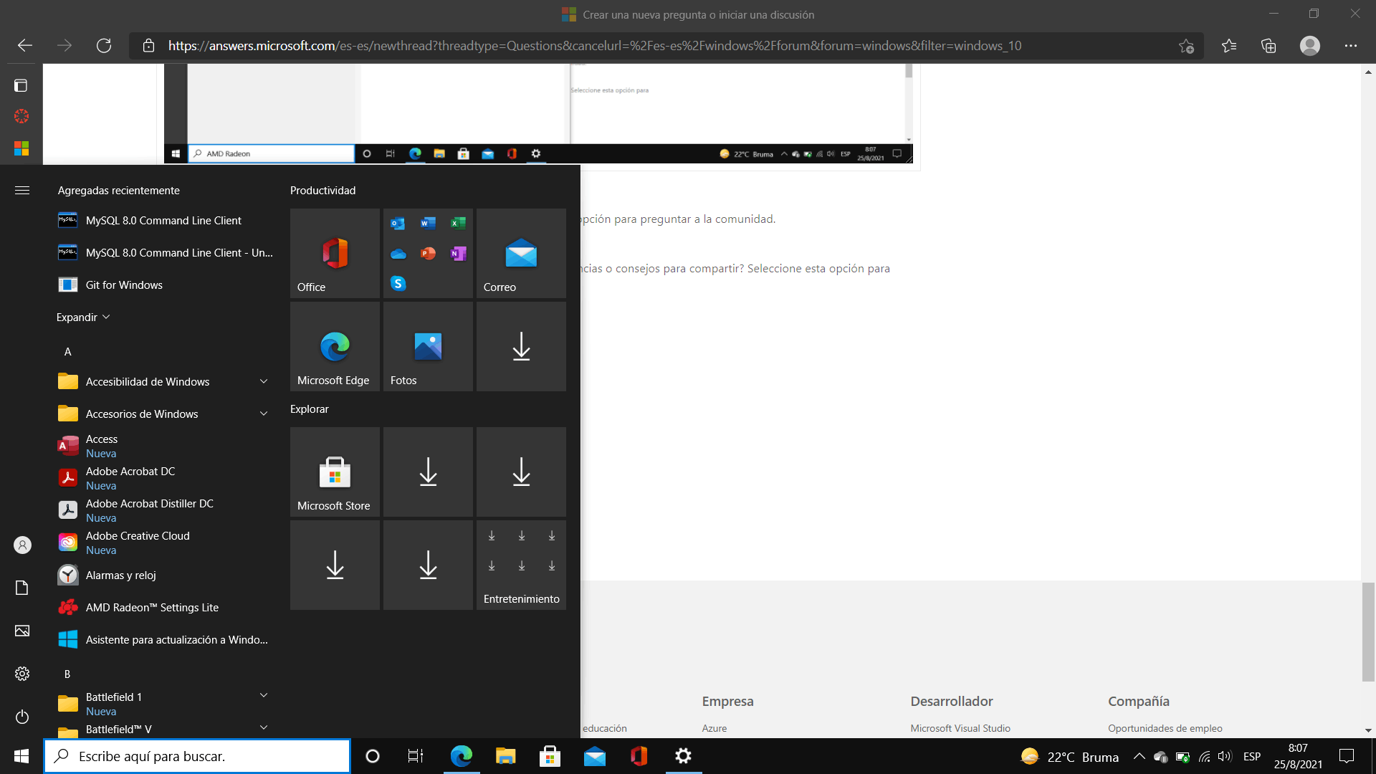Click the taskbar search box
This screenshot has height=774, width=1376.
tap(197, 756)
